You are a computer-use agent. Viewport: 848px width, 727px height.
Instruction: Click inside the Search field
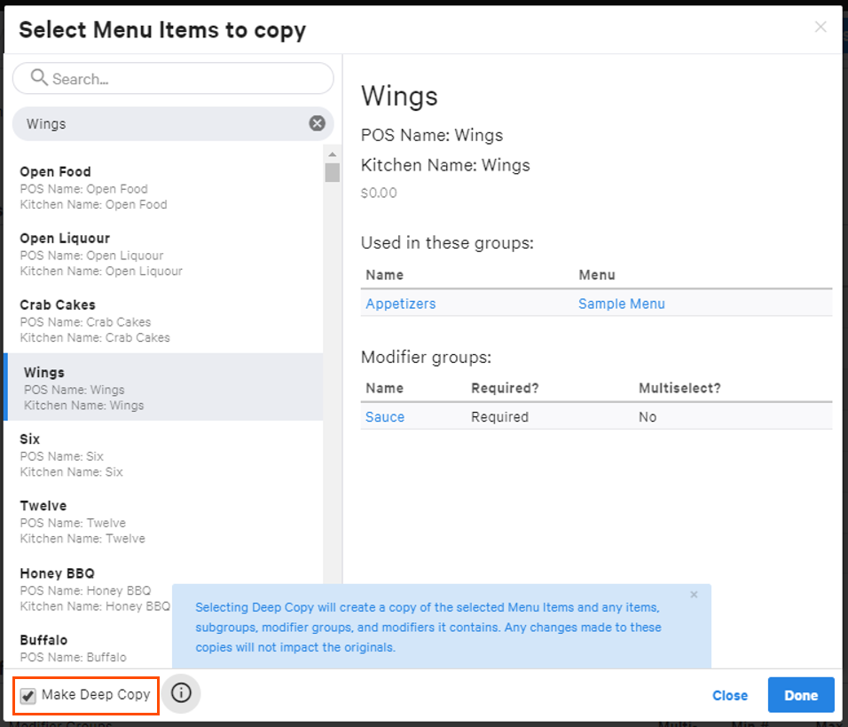pyautogui.click(x=173, y=78)
